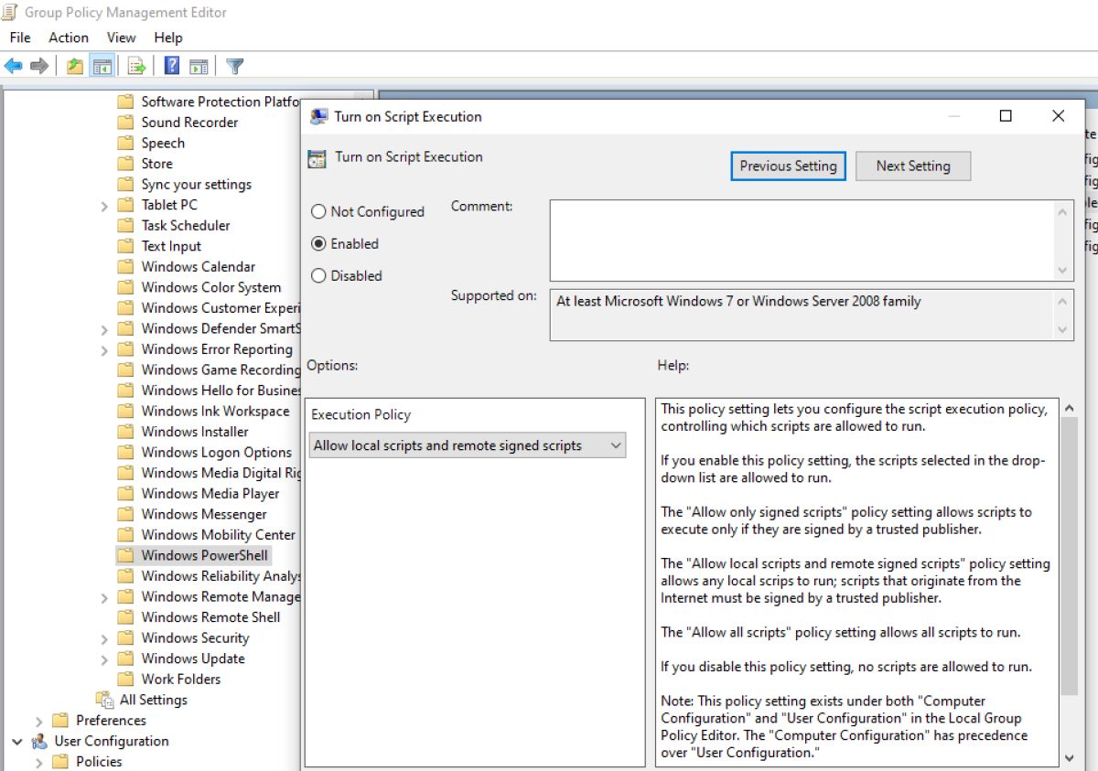Image resolution: width=1098 pixels, height=771 pixels.
Task: Open the Execution Policy dropdown
Action: click(468, 445)
